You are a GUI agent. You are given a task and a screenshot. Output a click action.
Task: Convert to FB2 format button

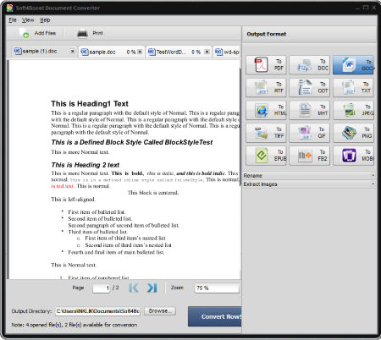310,156
